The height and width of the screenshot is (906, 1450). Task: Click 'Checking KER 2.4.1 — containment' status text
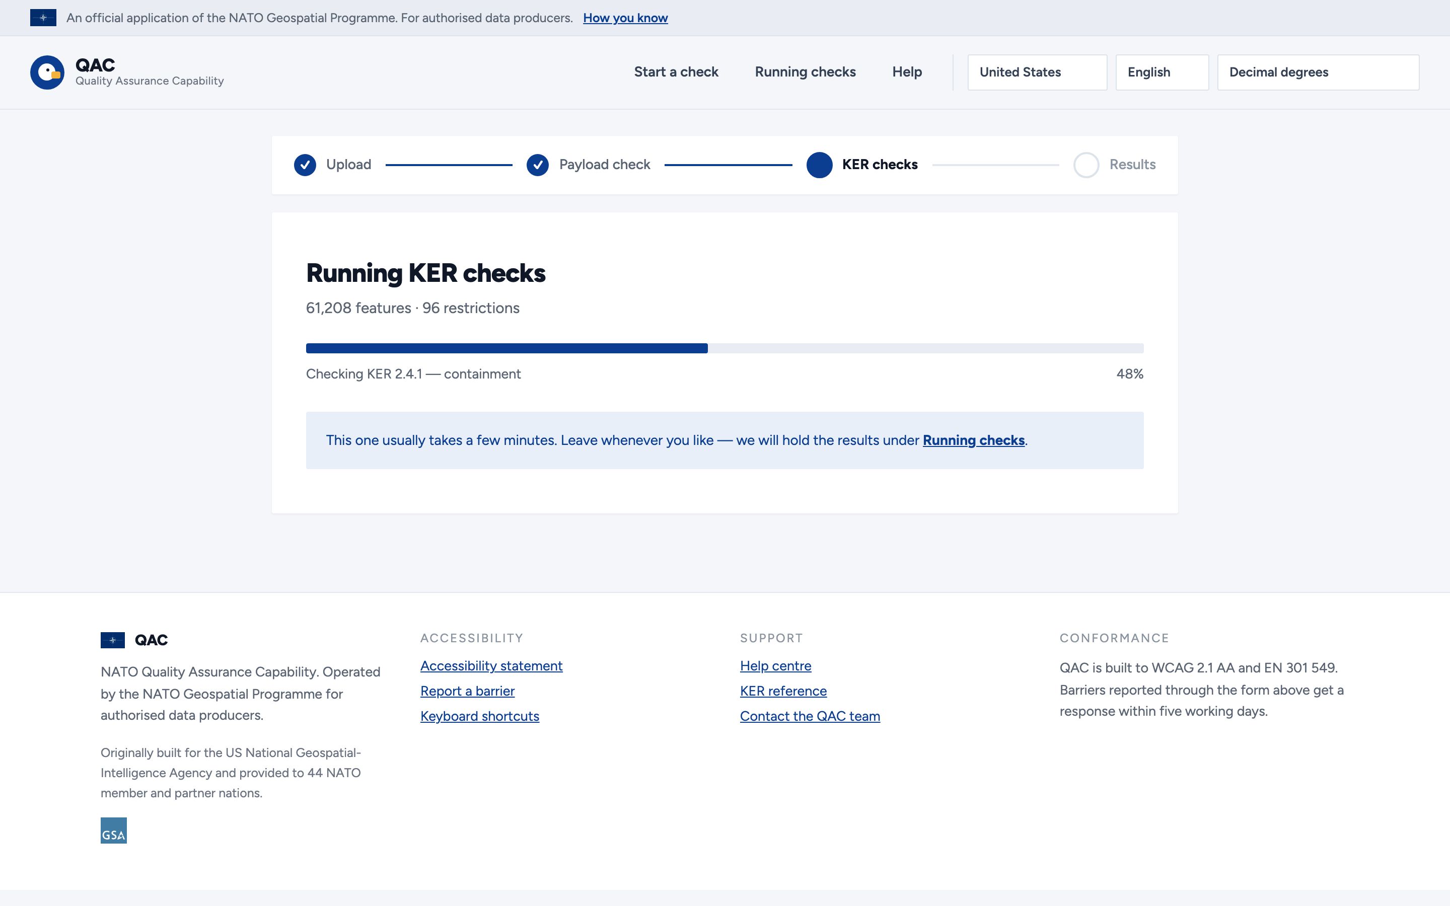pos(413,374)
